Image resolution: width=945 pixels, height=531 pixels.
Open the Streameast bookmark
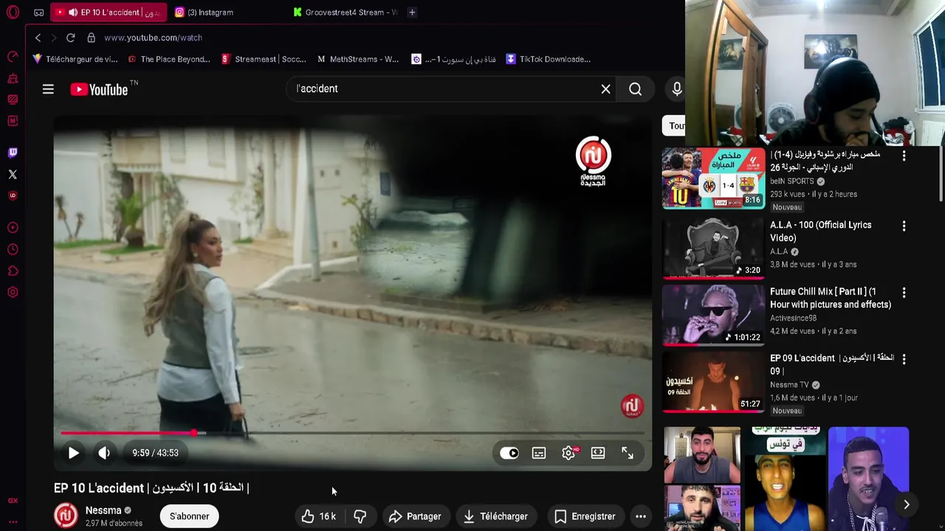tap(264, 59)
